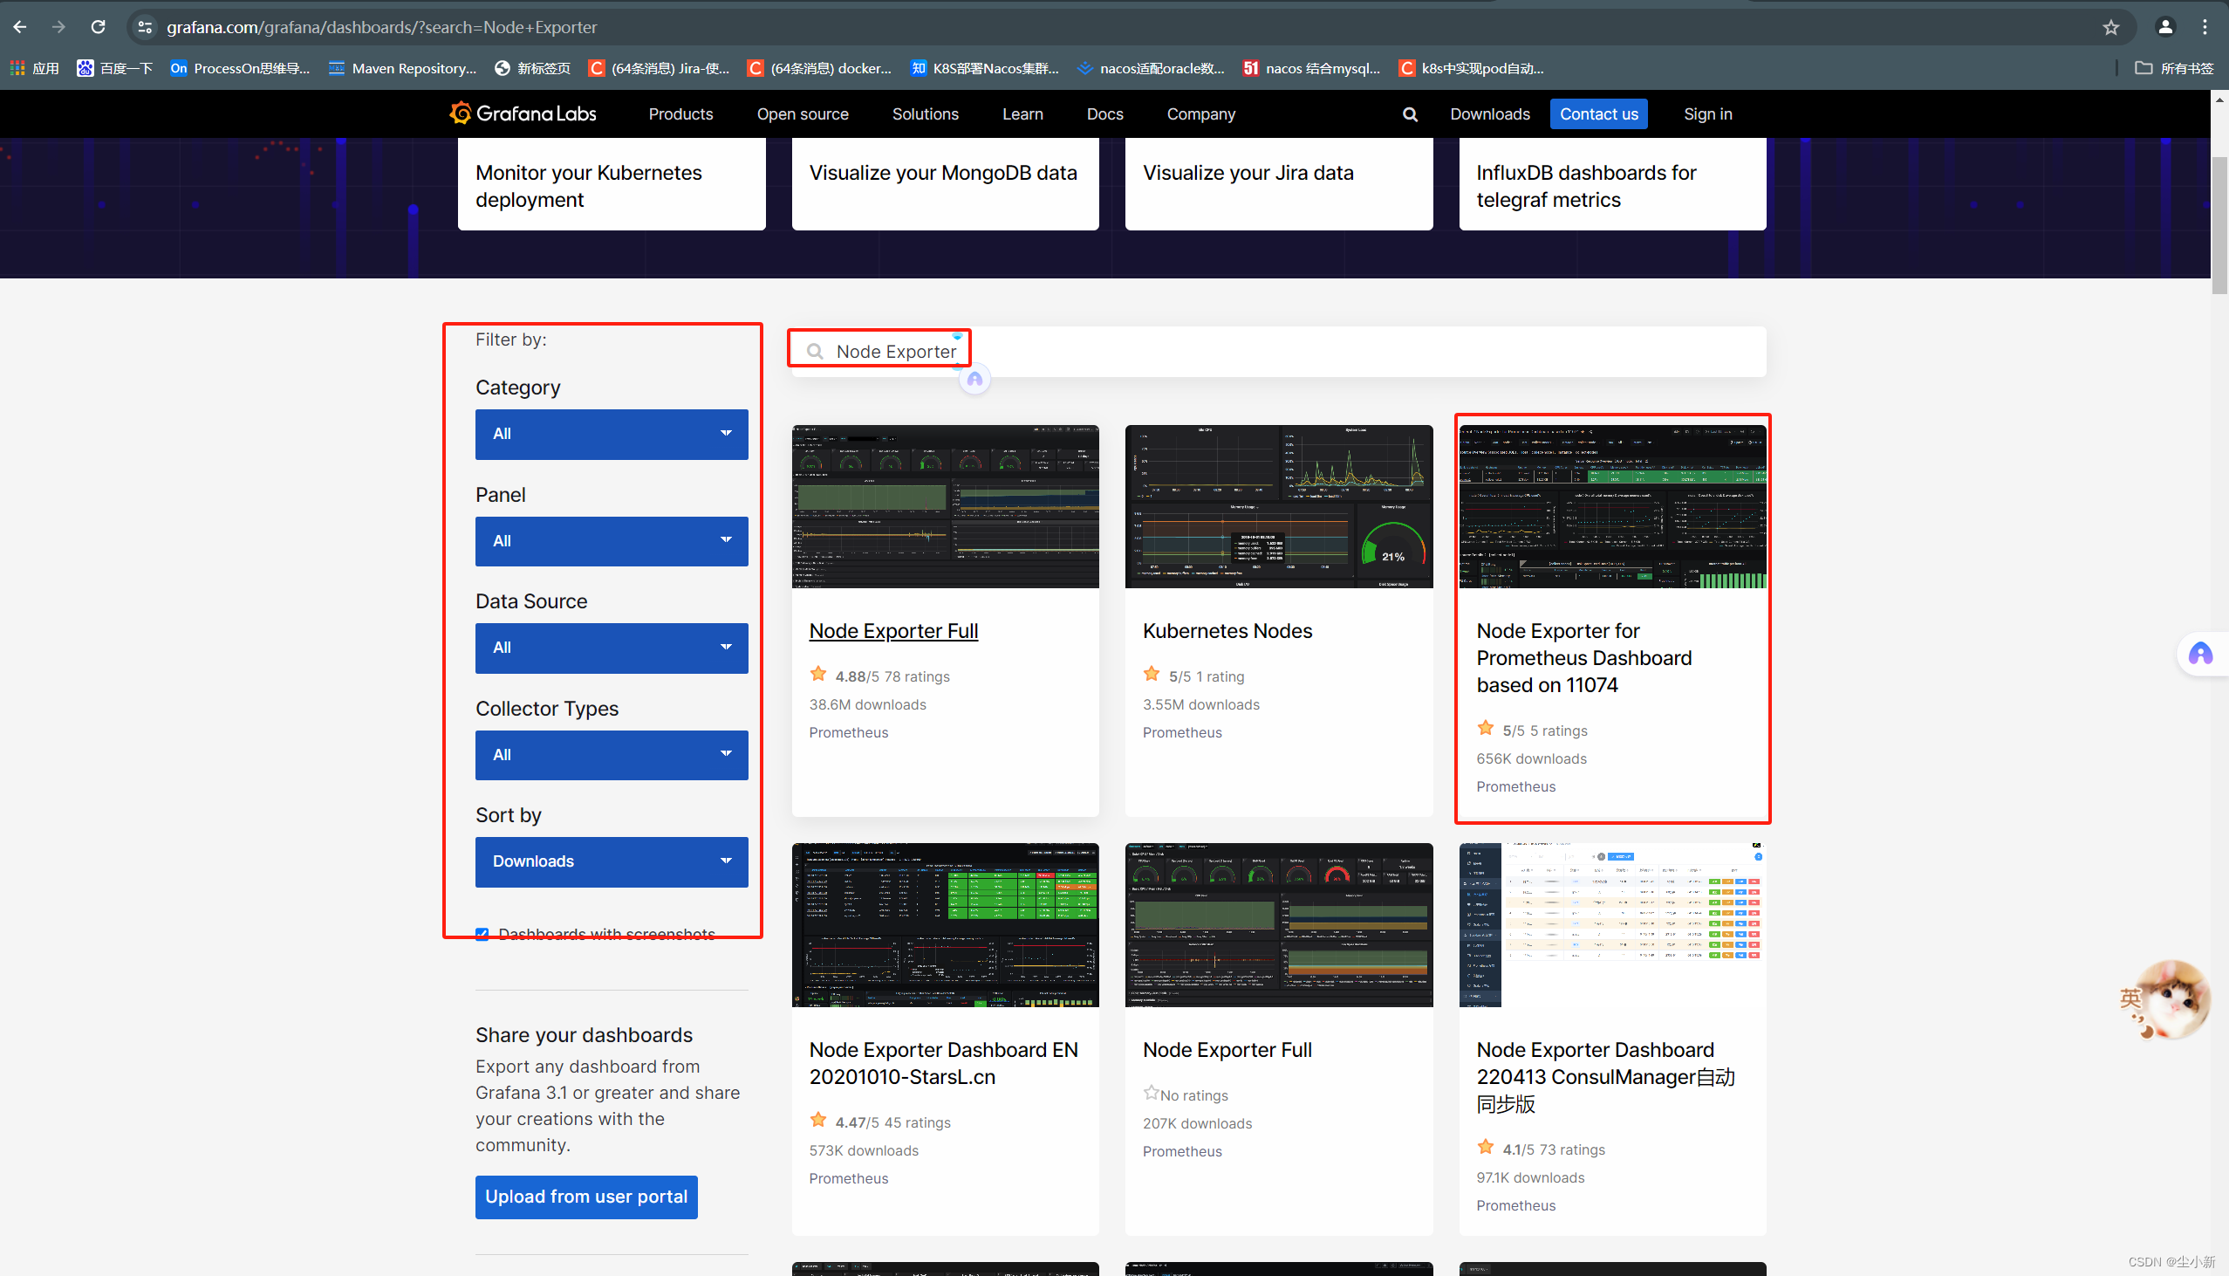Screen dimensions: 2229x1276
Task: Open the Maven Repository bookmark
Action: click(x=403, y=68)
